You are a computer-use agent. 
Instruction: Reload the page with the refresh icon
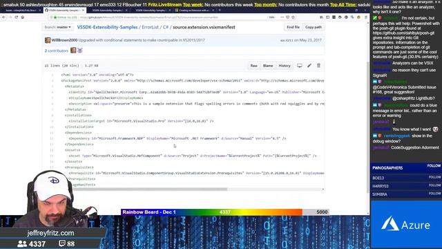(17, 17)
